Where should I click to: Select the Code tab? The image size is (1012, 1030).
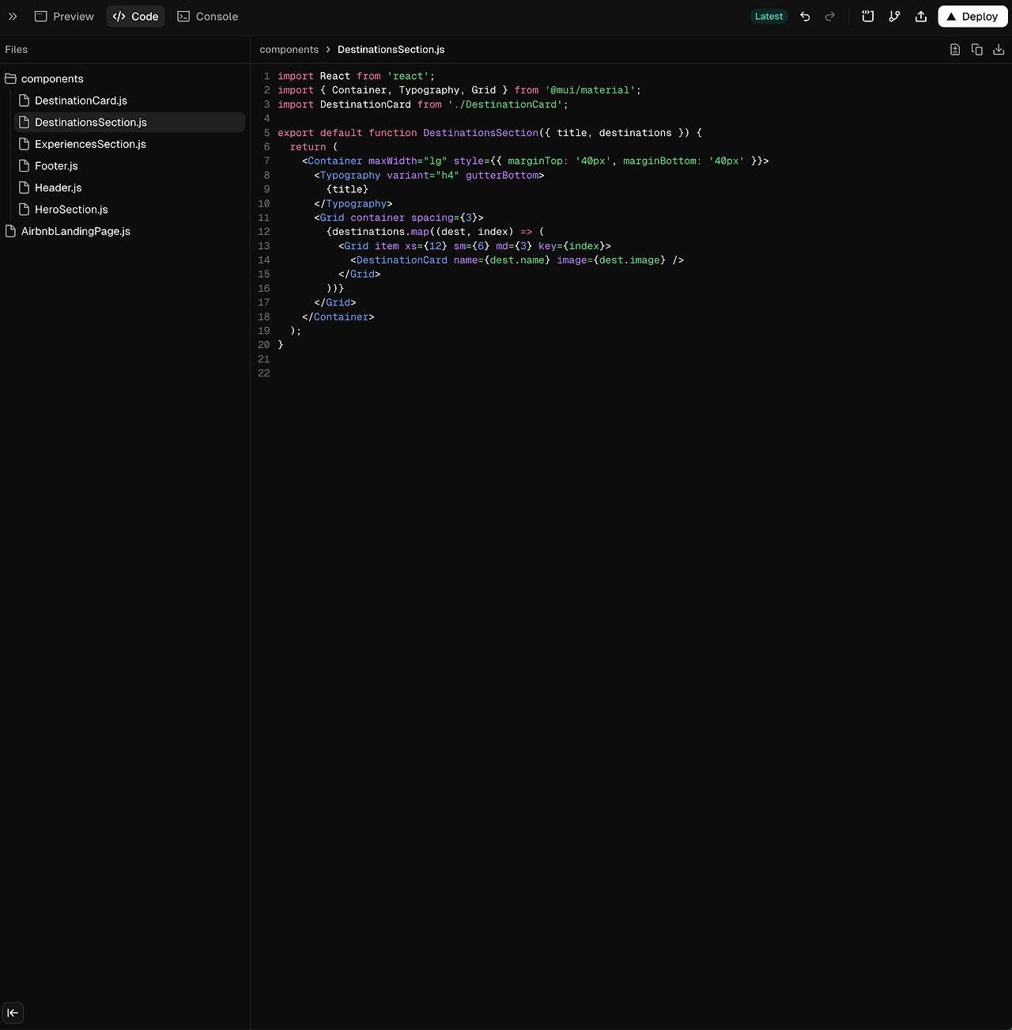(135, 16)
